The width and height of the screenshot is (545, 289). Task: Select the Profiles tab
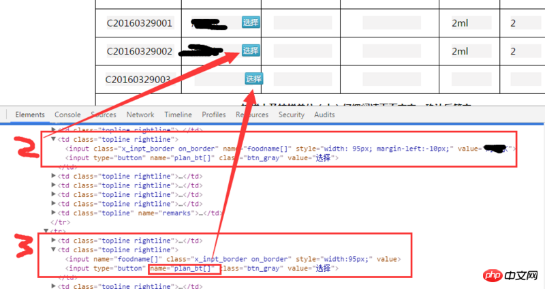click(214, 115)
